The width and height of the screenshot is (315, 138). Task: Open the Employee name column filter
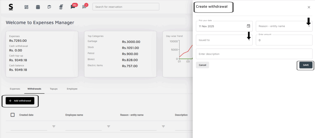coord(109,126)
